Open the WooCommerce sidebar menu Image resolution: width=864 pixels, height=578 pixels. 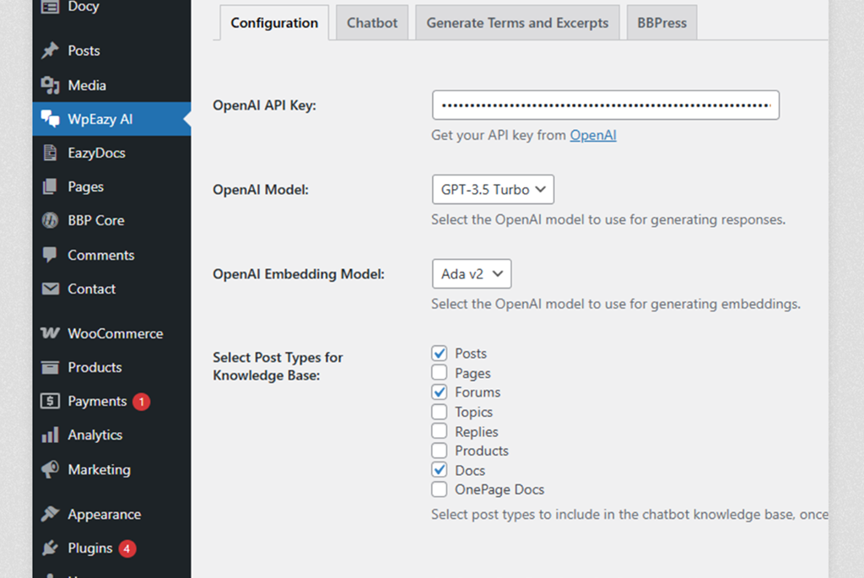coord(112,333)
